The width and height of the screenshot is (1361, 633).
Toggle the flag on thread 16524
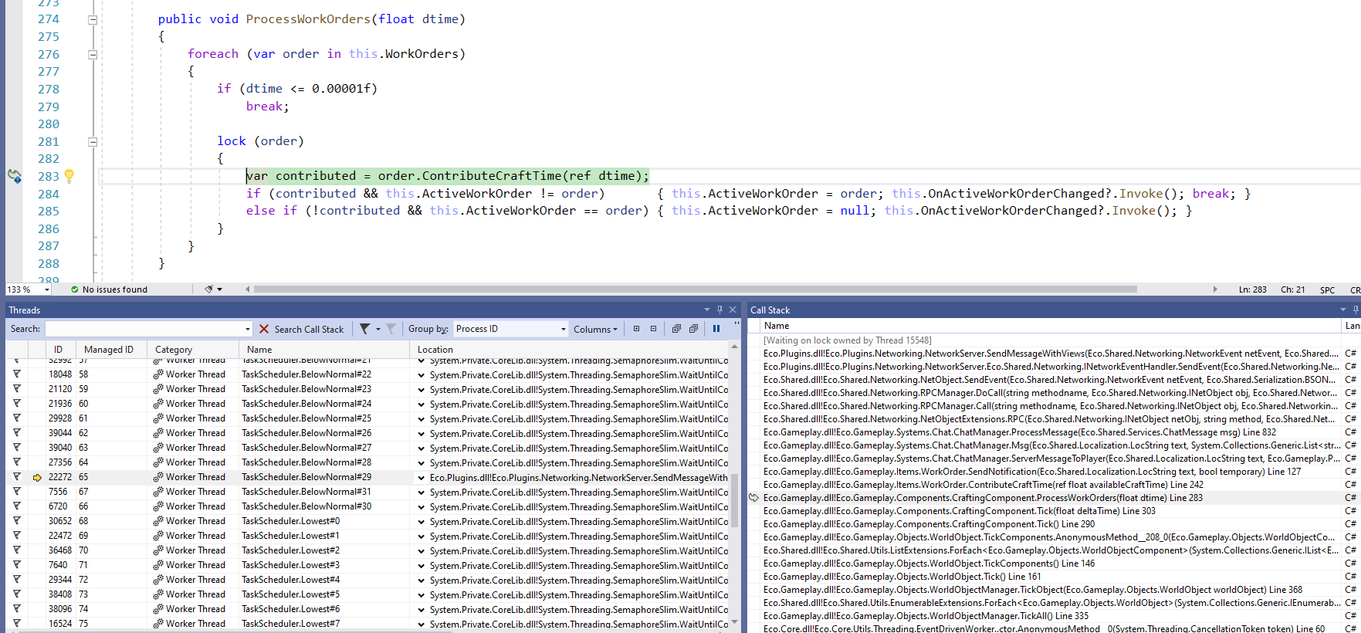pyautogui.click(x=16, y=624)
